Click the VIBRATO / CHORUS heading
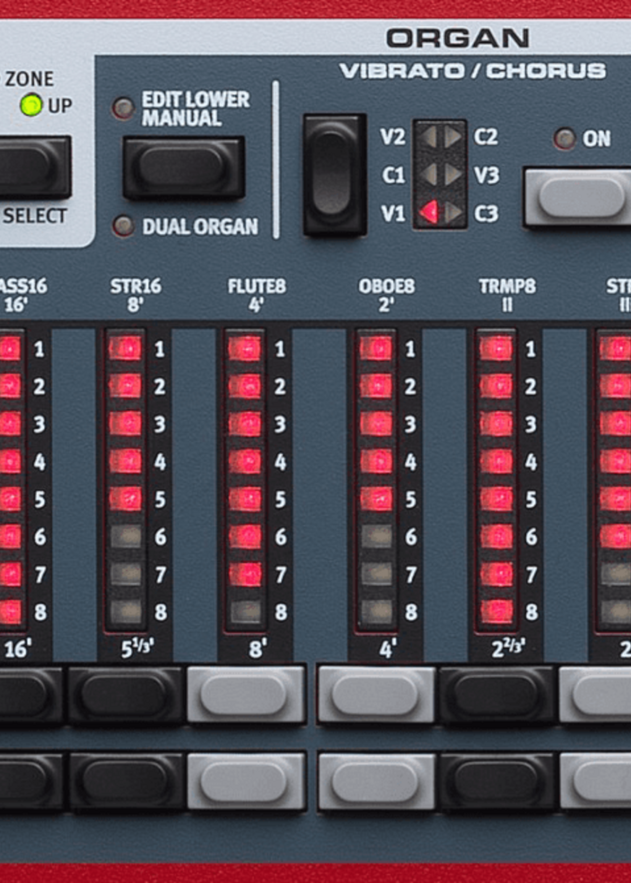This screenshot has height=883, width=631. (x=472, y=71)
